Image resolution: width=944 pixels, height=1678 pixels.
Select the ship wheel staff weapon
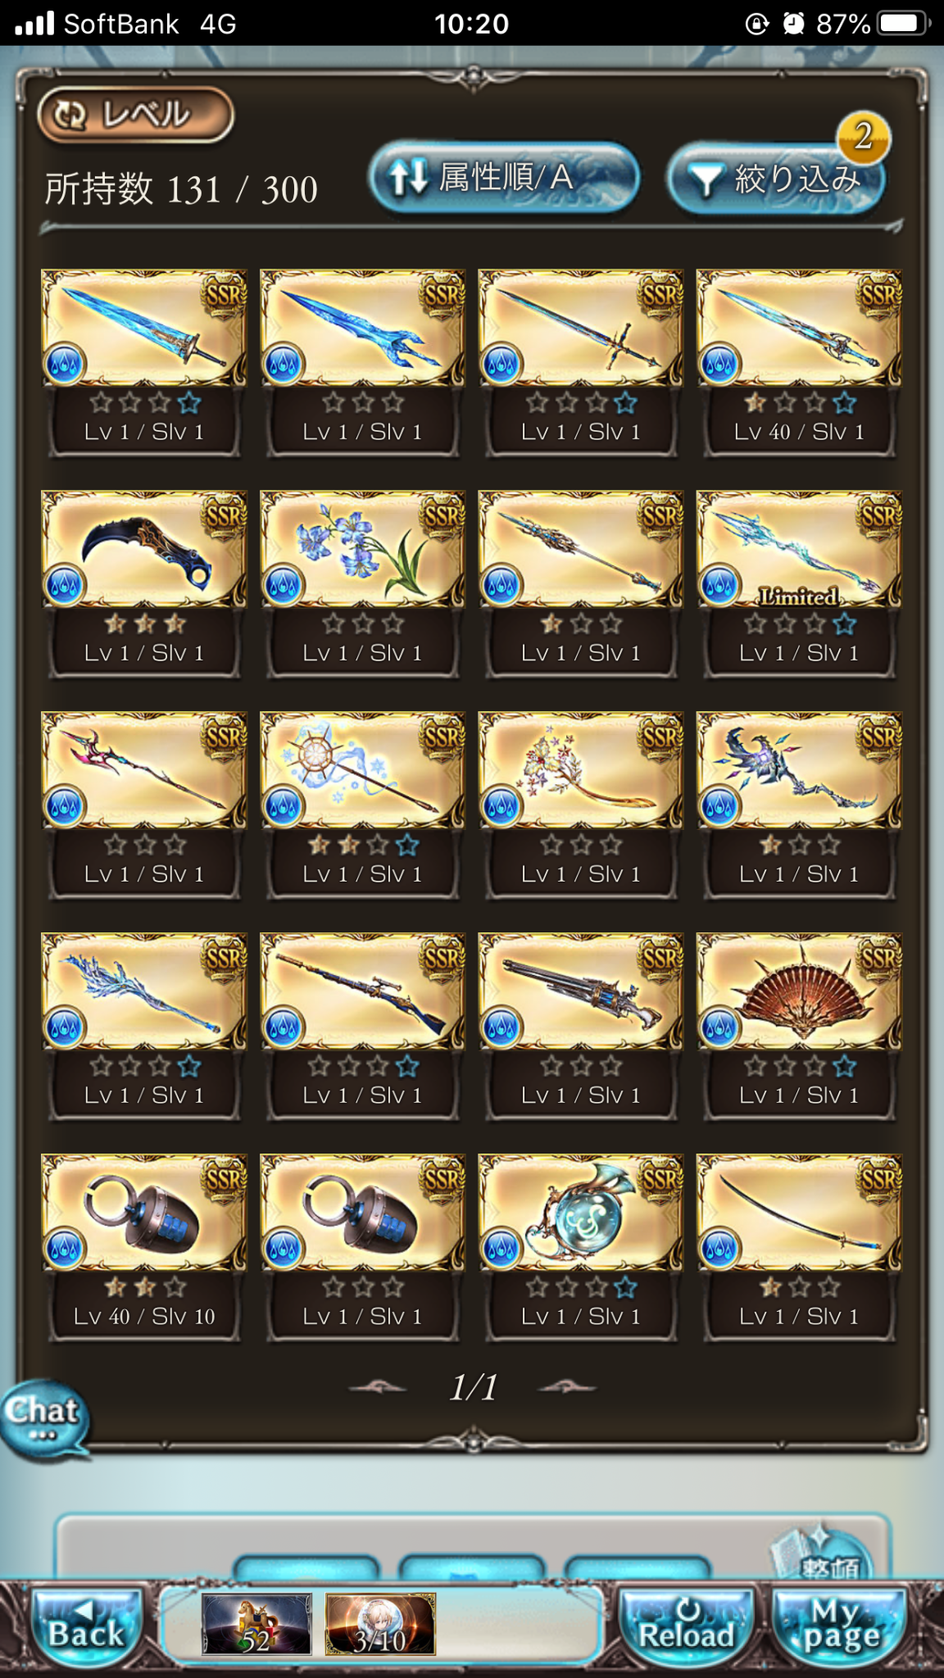click(362, 805)
